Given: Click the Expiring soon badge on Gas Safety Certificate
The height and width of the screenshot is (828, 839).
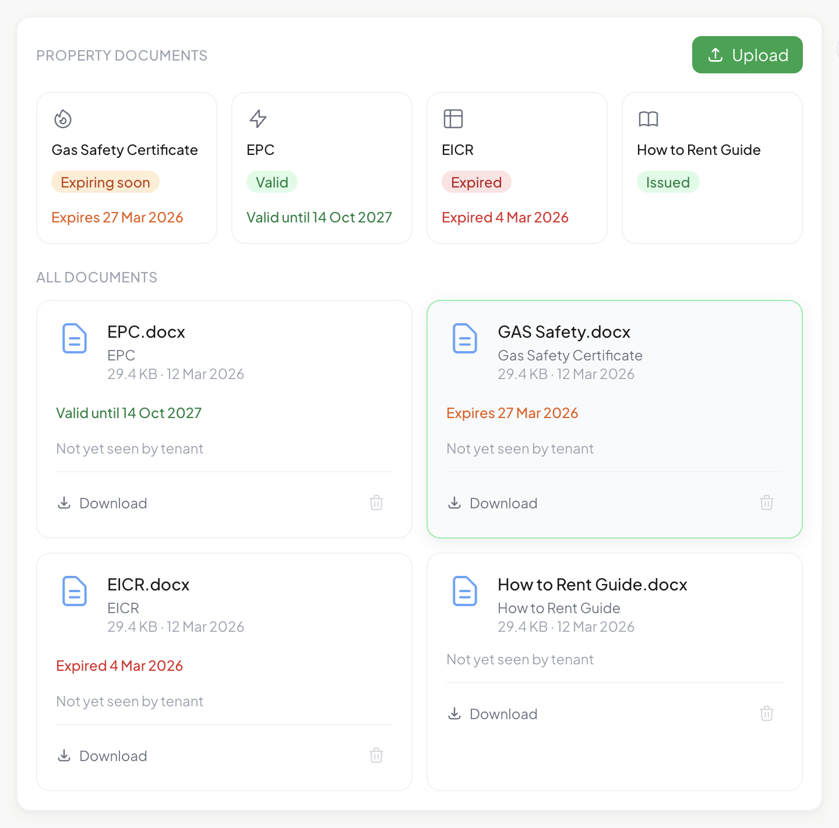Looking at the screenshot, I should (x=105, y=182).
